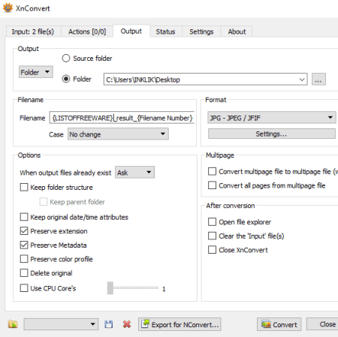Enable Close XnConvert after conversion
This screenshot has width=338, height=337.
point(212,250)
